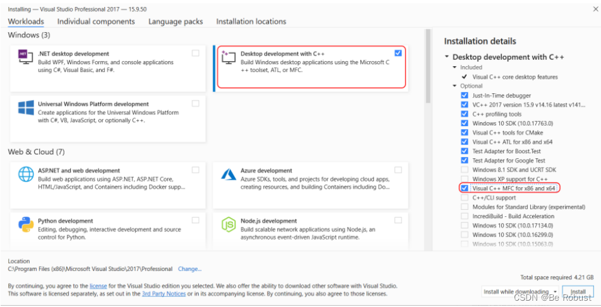Collapse the Optional components group

coord(455,86)
